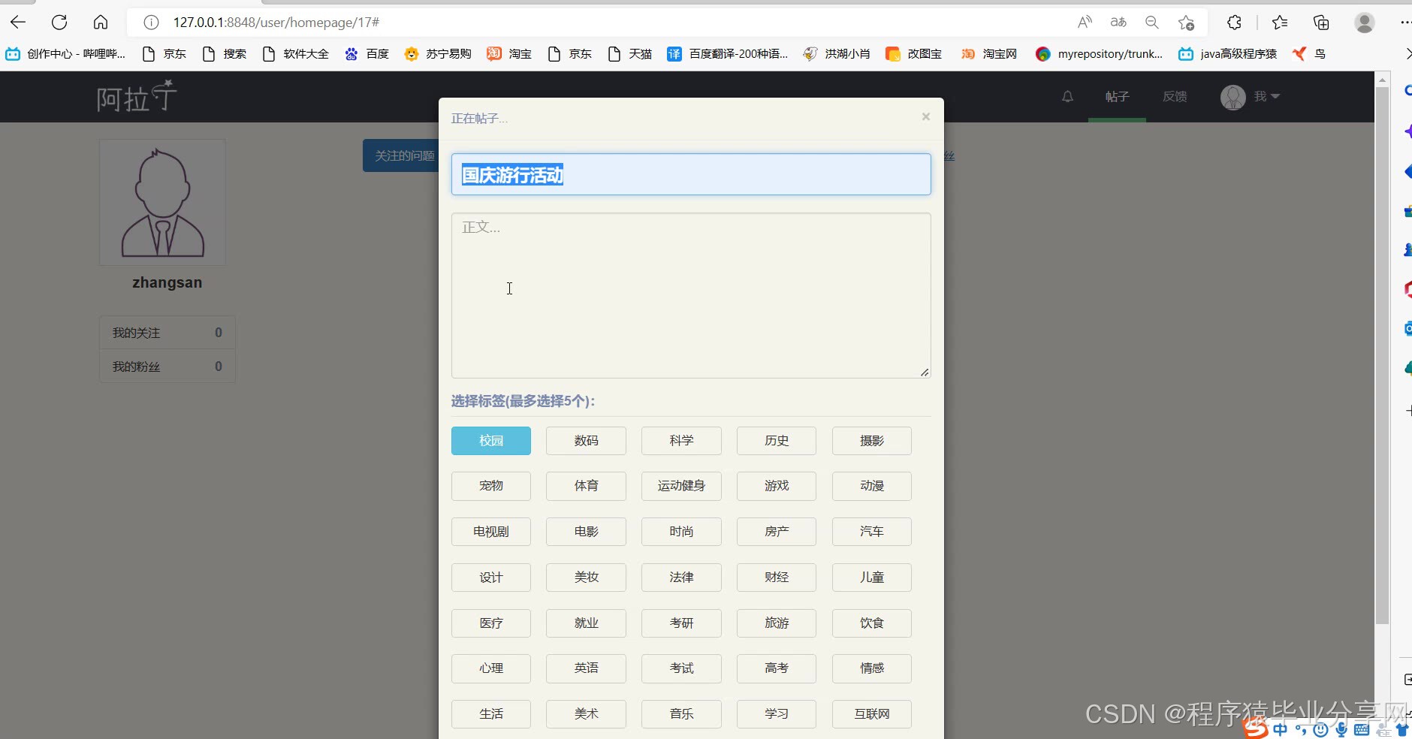Select the 摄影 tag

pos(872,441)
